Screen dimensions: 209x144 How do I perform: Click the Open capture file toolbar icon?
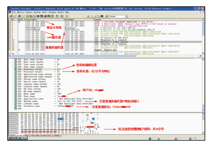coord(11,16)
